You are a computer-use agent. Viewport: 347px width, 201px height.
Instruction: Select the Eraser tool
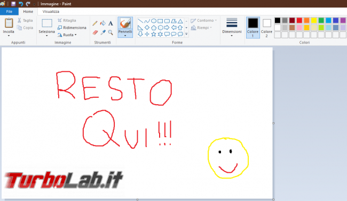click(x=95, y=32)
